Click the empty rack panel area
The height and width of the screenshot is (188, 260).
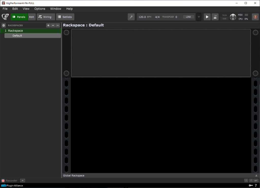161,53
